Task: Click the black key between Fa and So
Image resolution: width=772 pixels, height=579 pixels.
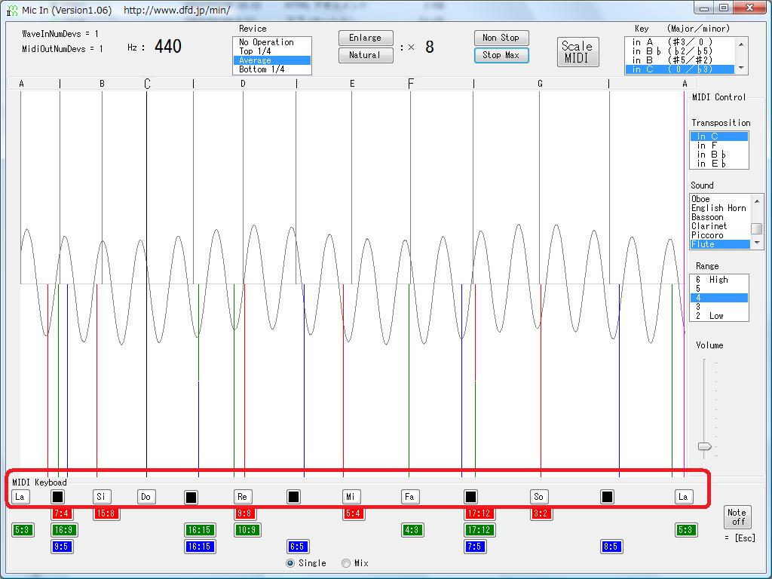Action: (470, 496)
